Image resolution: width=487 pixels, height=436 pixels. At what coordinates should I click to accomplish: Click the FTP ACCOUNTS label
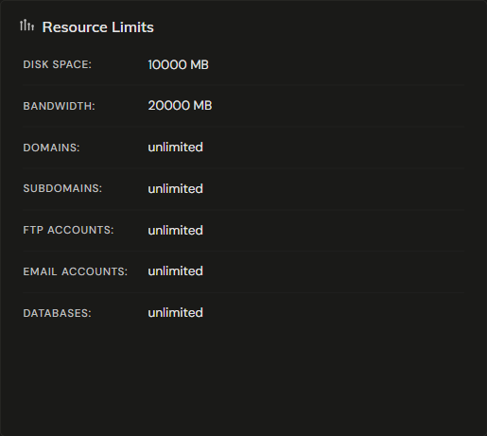(x=68, y=230)
